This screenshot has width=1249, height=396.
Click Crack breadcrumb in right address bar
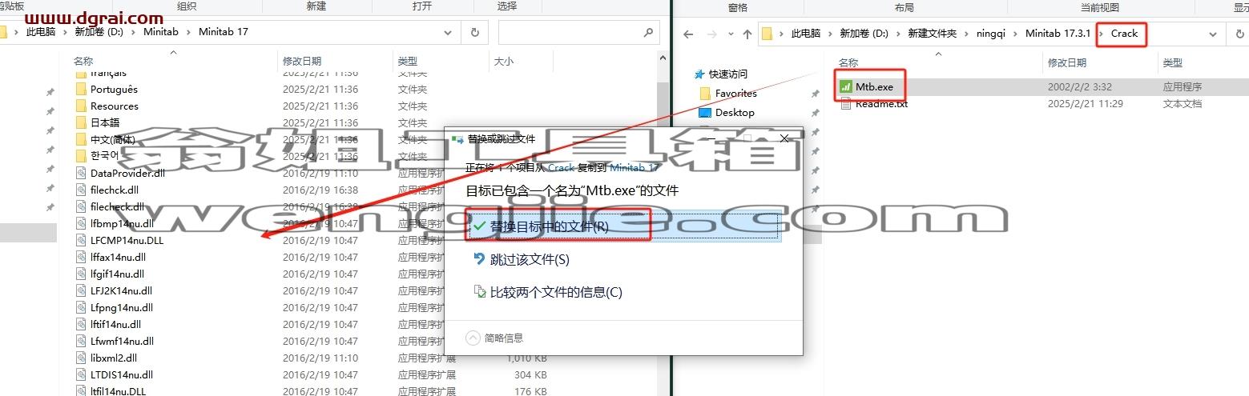pos(1124,34)
